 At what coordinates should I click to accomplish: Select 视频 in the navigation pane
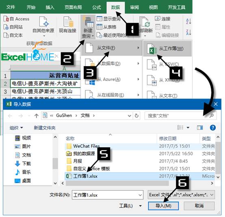23,138
